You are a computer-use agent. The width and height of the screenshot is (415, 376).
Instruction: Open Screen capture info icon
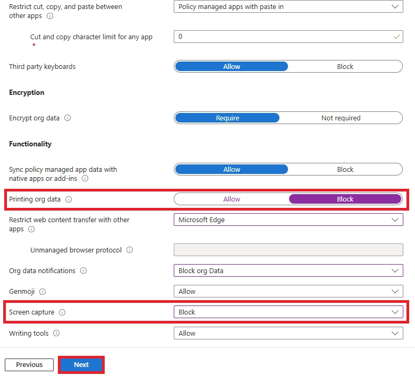62,312
